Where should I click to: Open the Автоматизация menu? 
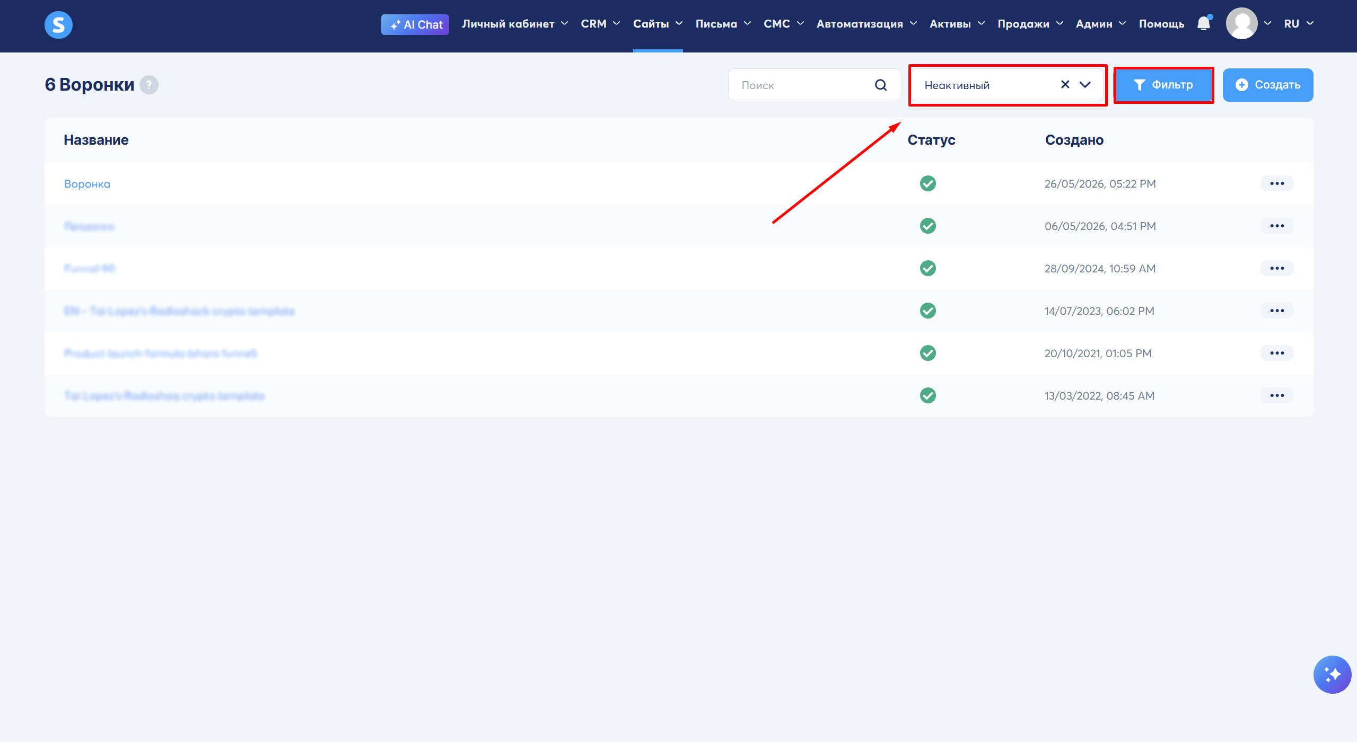[x=866, y=24]
